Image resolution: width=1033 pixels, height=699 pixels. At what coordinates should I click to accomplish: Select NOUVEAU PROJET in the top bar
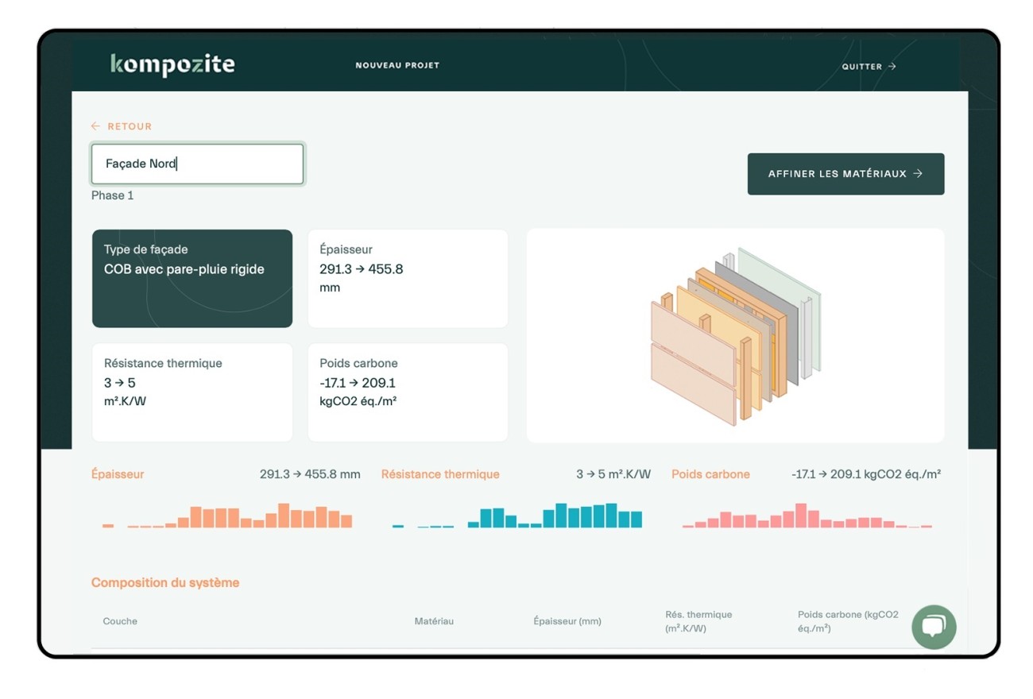coord(396,67)
